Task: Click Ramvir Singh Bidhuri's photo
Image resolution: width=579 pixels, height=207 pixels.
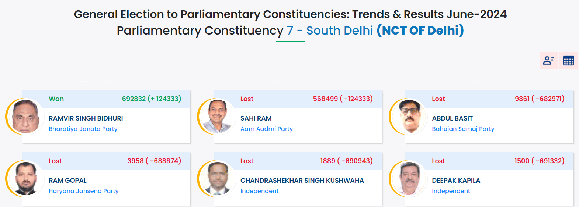Action: point(25,117)
